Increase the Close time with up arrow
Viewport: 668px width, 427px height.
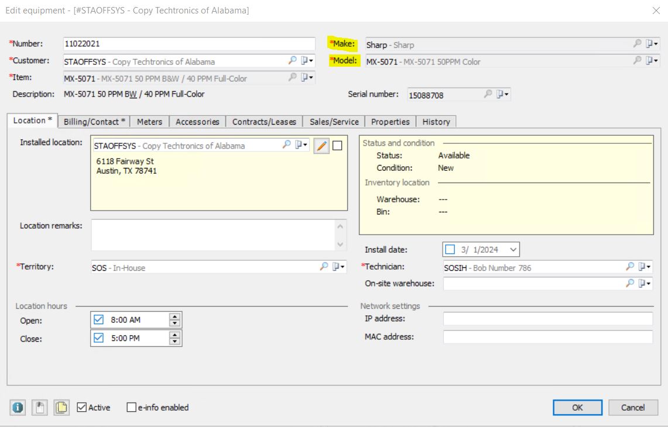pos(174,335)
